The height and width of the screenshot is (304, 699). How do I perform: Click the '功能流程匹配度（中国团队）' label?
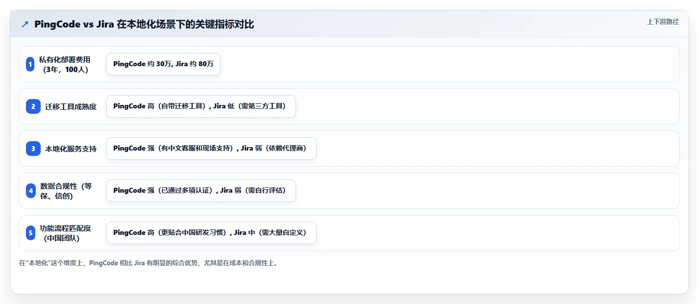click(65, 233)
